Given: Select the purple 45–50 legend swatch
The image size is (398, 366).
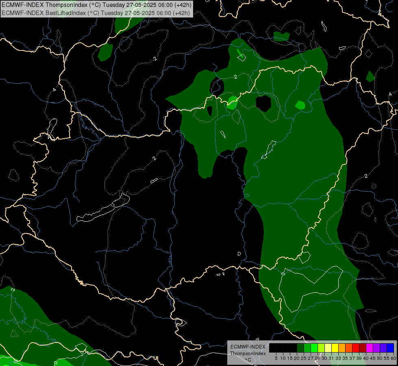Looking at the screenshot, I should pyautogui.click(x=376, y=348).
